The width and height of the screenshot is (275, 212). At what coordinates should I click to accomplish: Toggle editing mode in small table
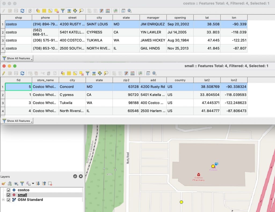pyautogui.click(x=4, y=73)
